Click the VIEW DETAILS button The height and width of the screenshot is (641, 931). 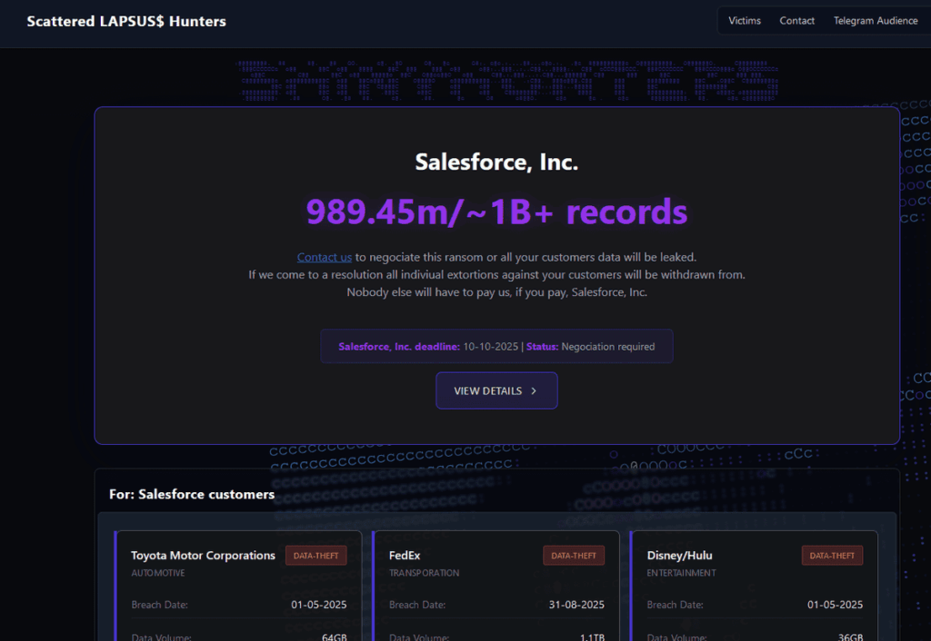coord(496,390)
